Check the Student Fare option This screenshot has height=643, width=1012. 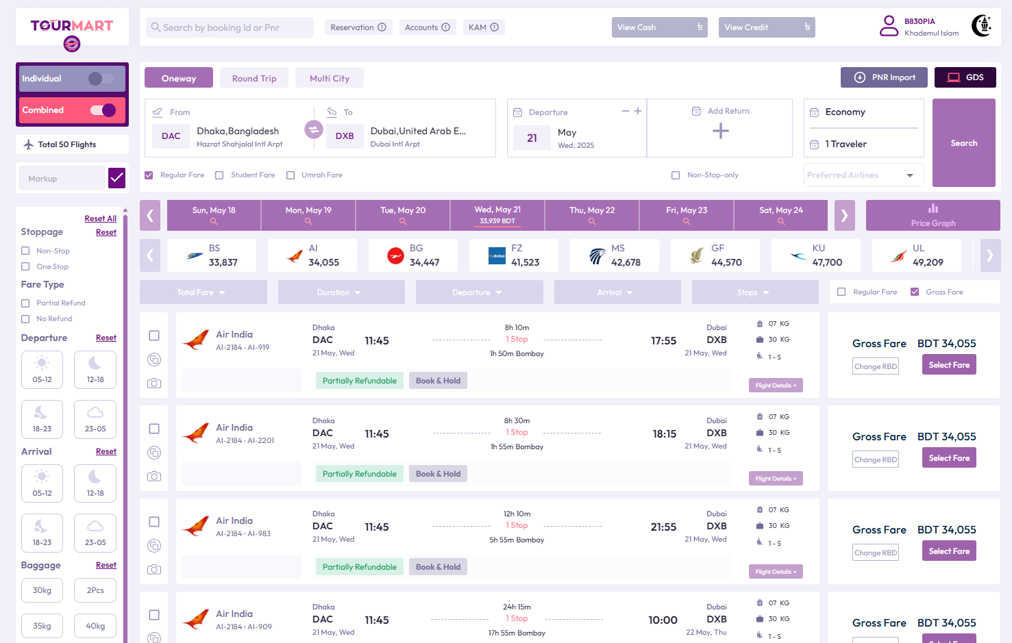click(x=219, y=175)
